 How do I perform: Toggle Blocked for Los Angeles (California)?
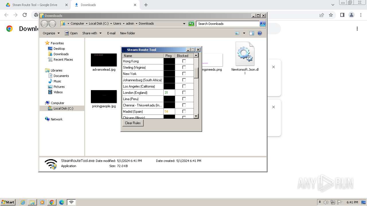click(x=184, y=86)
